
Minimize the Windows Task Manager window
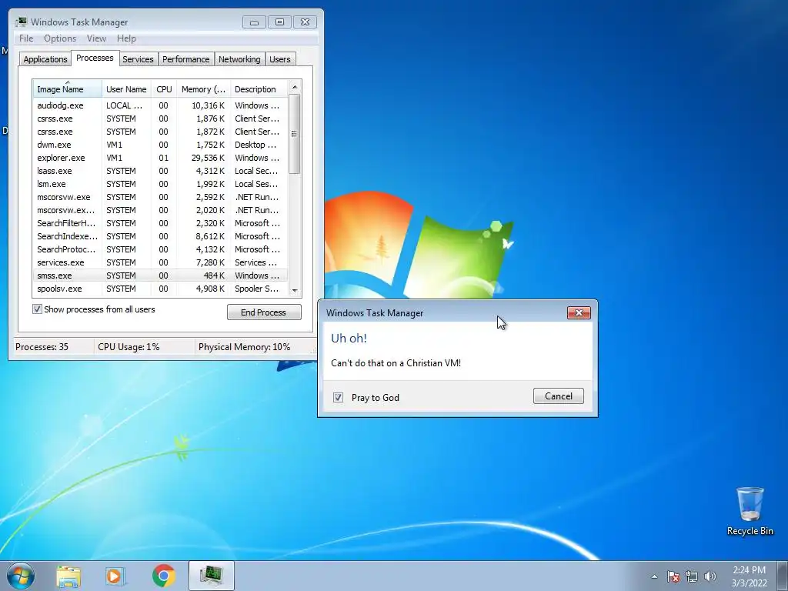[x=254, y=22]
